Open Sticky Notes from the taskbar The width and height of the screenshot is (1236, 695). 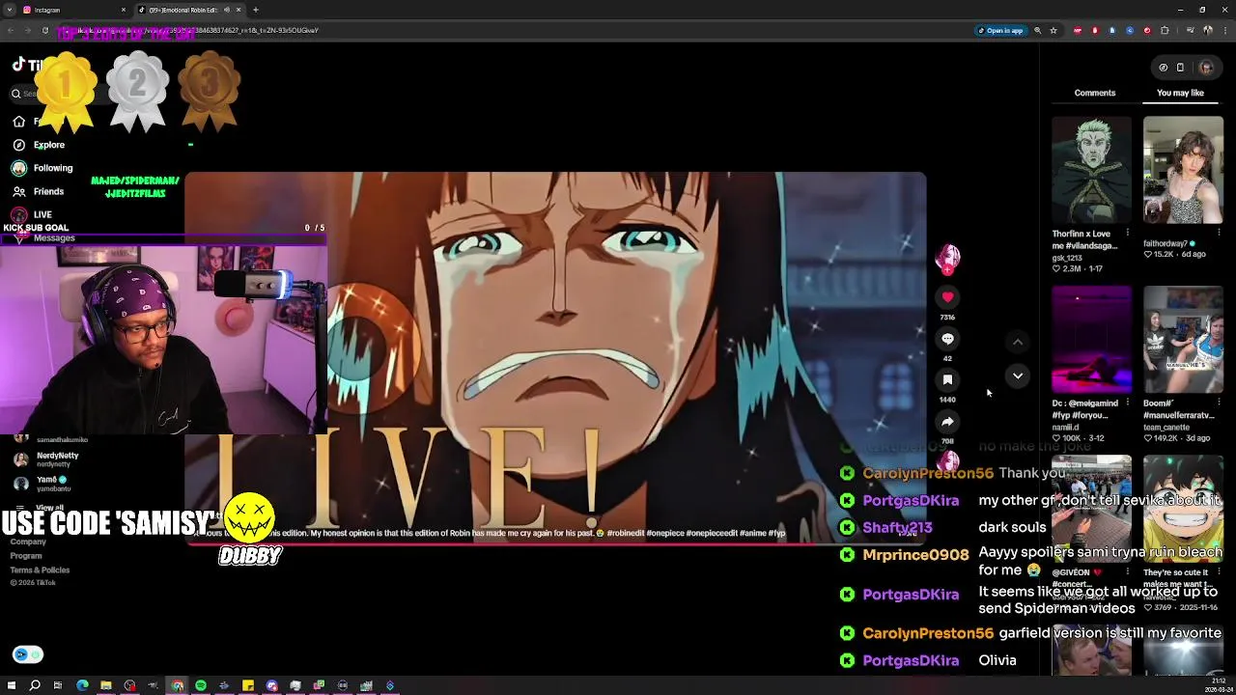(x=248, y=685)
